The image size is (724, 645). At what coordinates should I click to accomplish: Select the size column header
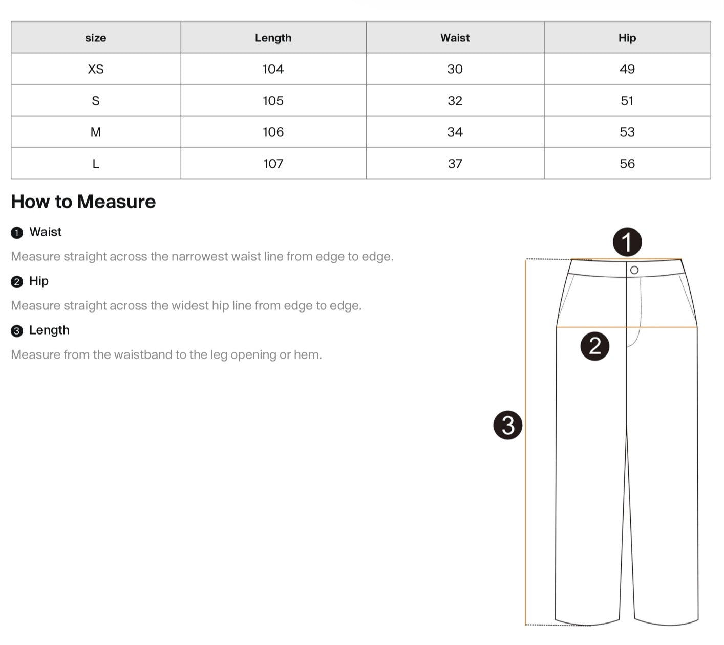[96, 38]
